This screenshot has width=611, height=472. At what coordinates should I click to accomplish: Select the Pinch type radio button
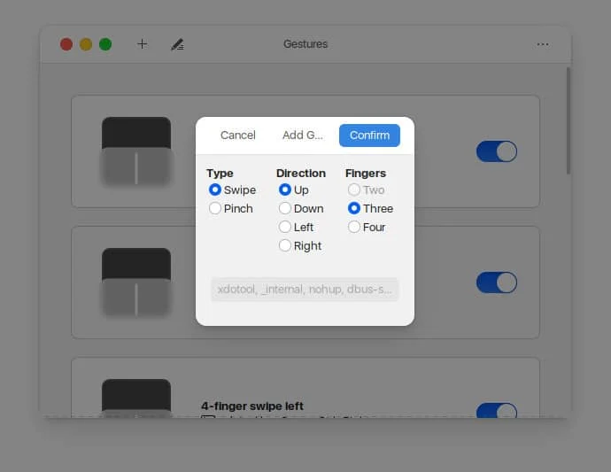(231, 208)
